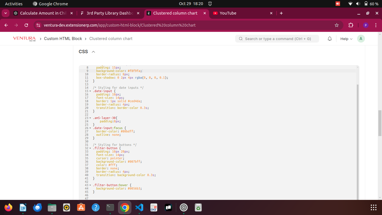The width and height of the screenshot is (382, 215).
Task: Open the Files manager from the dock
Action: (52, 207)
